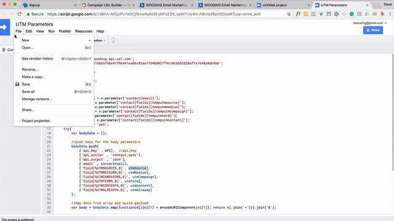Screen dimensions: 394x221
Task: Click 'var bodyData' on line 18
Action: click(x=83, y=133)
